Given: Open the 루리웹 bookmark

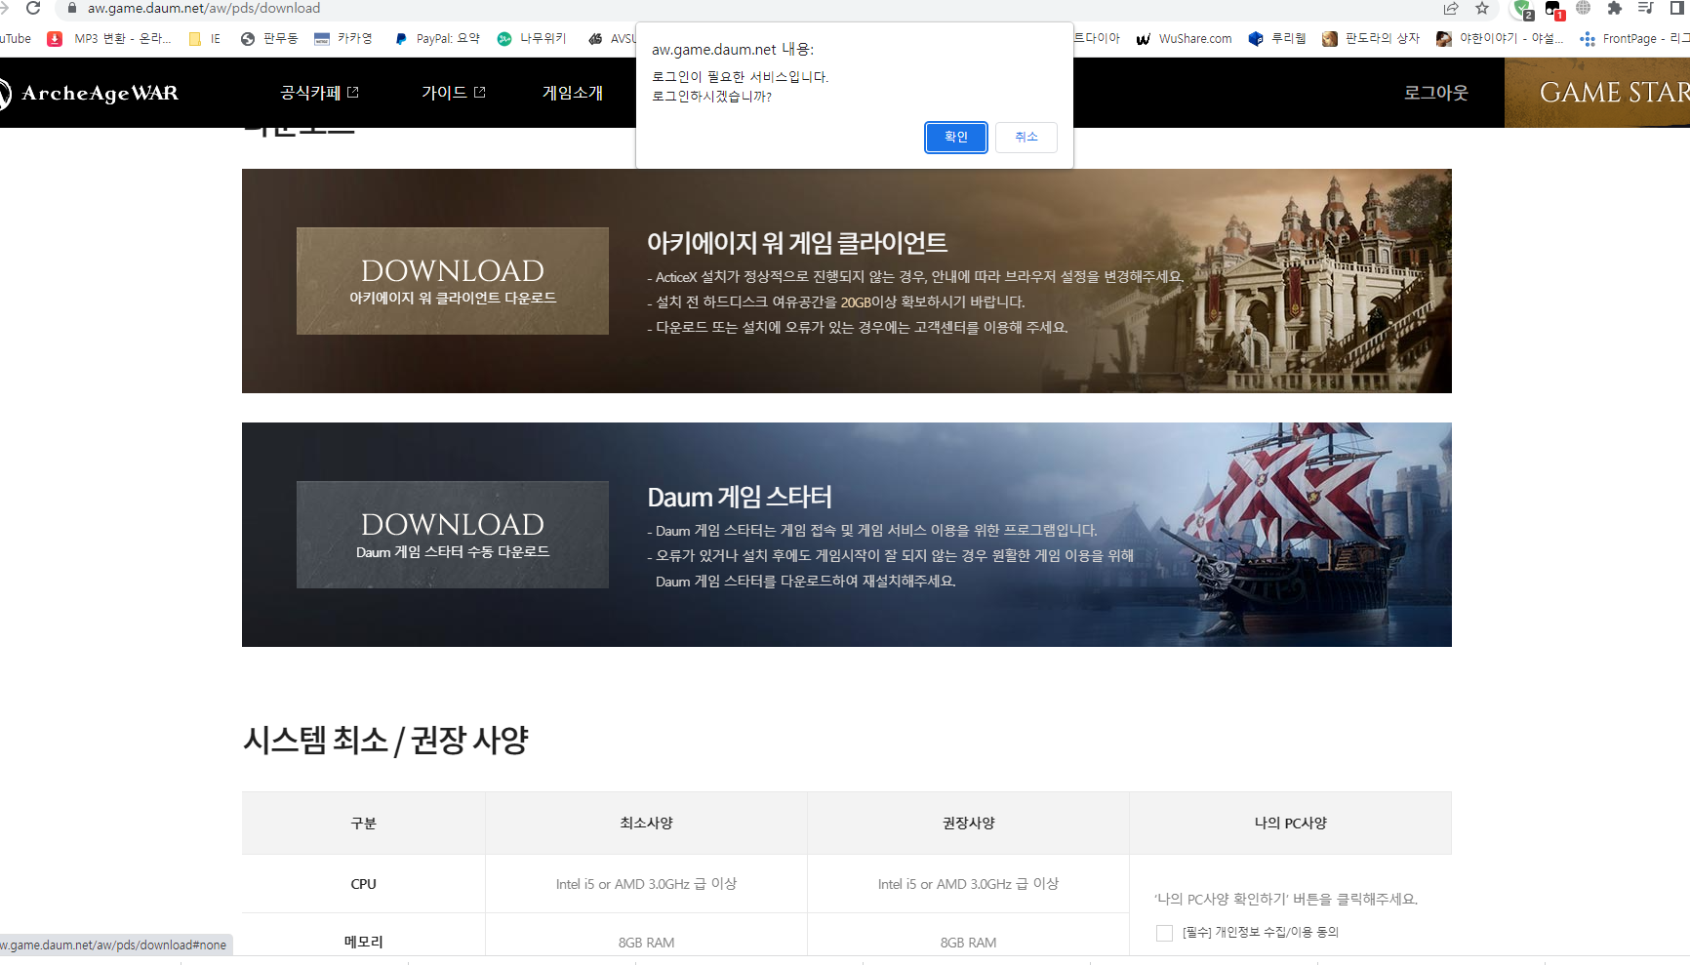Looking at the screenshot, I should [1277, 39].
